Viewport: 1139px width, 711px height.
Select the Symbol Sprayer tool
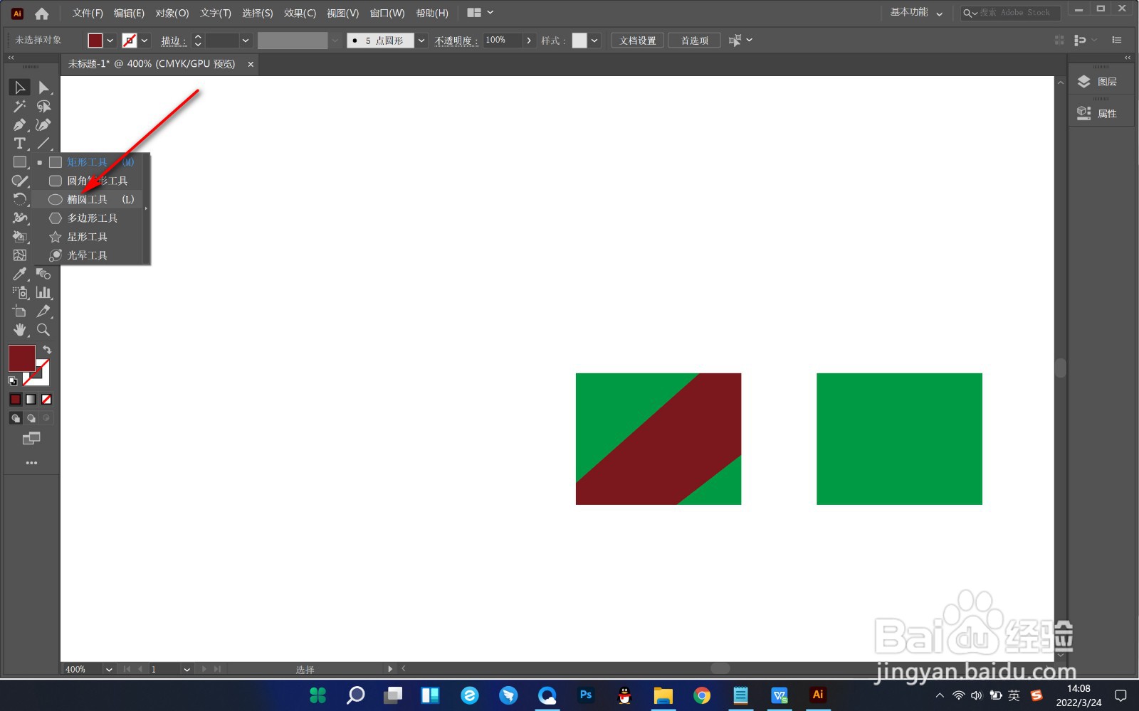[20, 292]
